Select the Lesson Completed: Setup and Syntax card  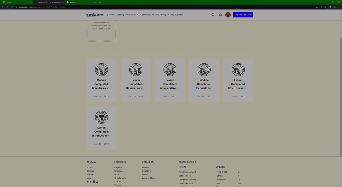(170, 81)
